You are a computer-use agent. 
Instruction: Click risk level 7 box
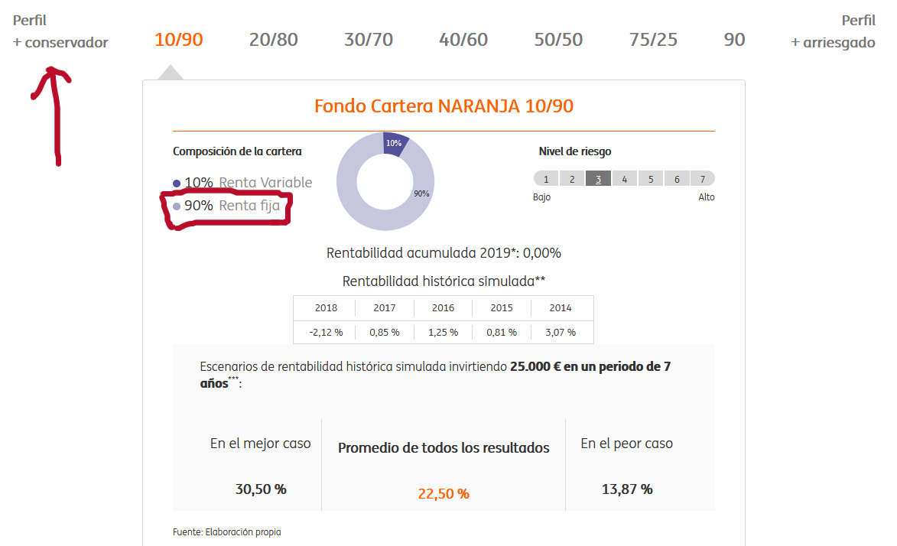click(703, 179)
